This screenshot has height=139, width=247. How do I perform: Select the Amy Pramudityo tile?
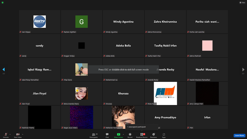point(165,117)
